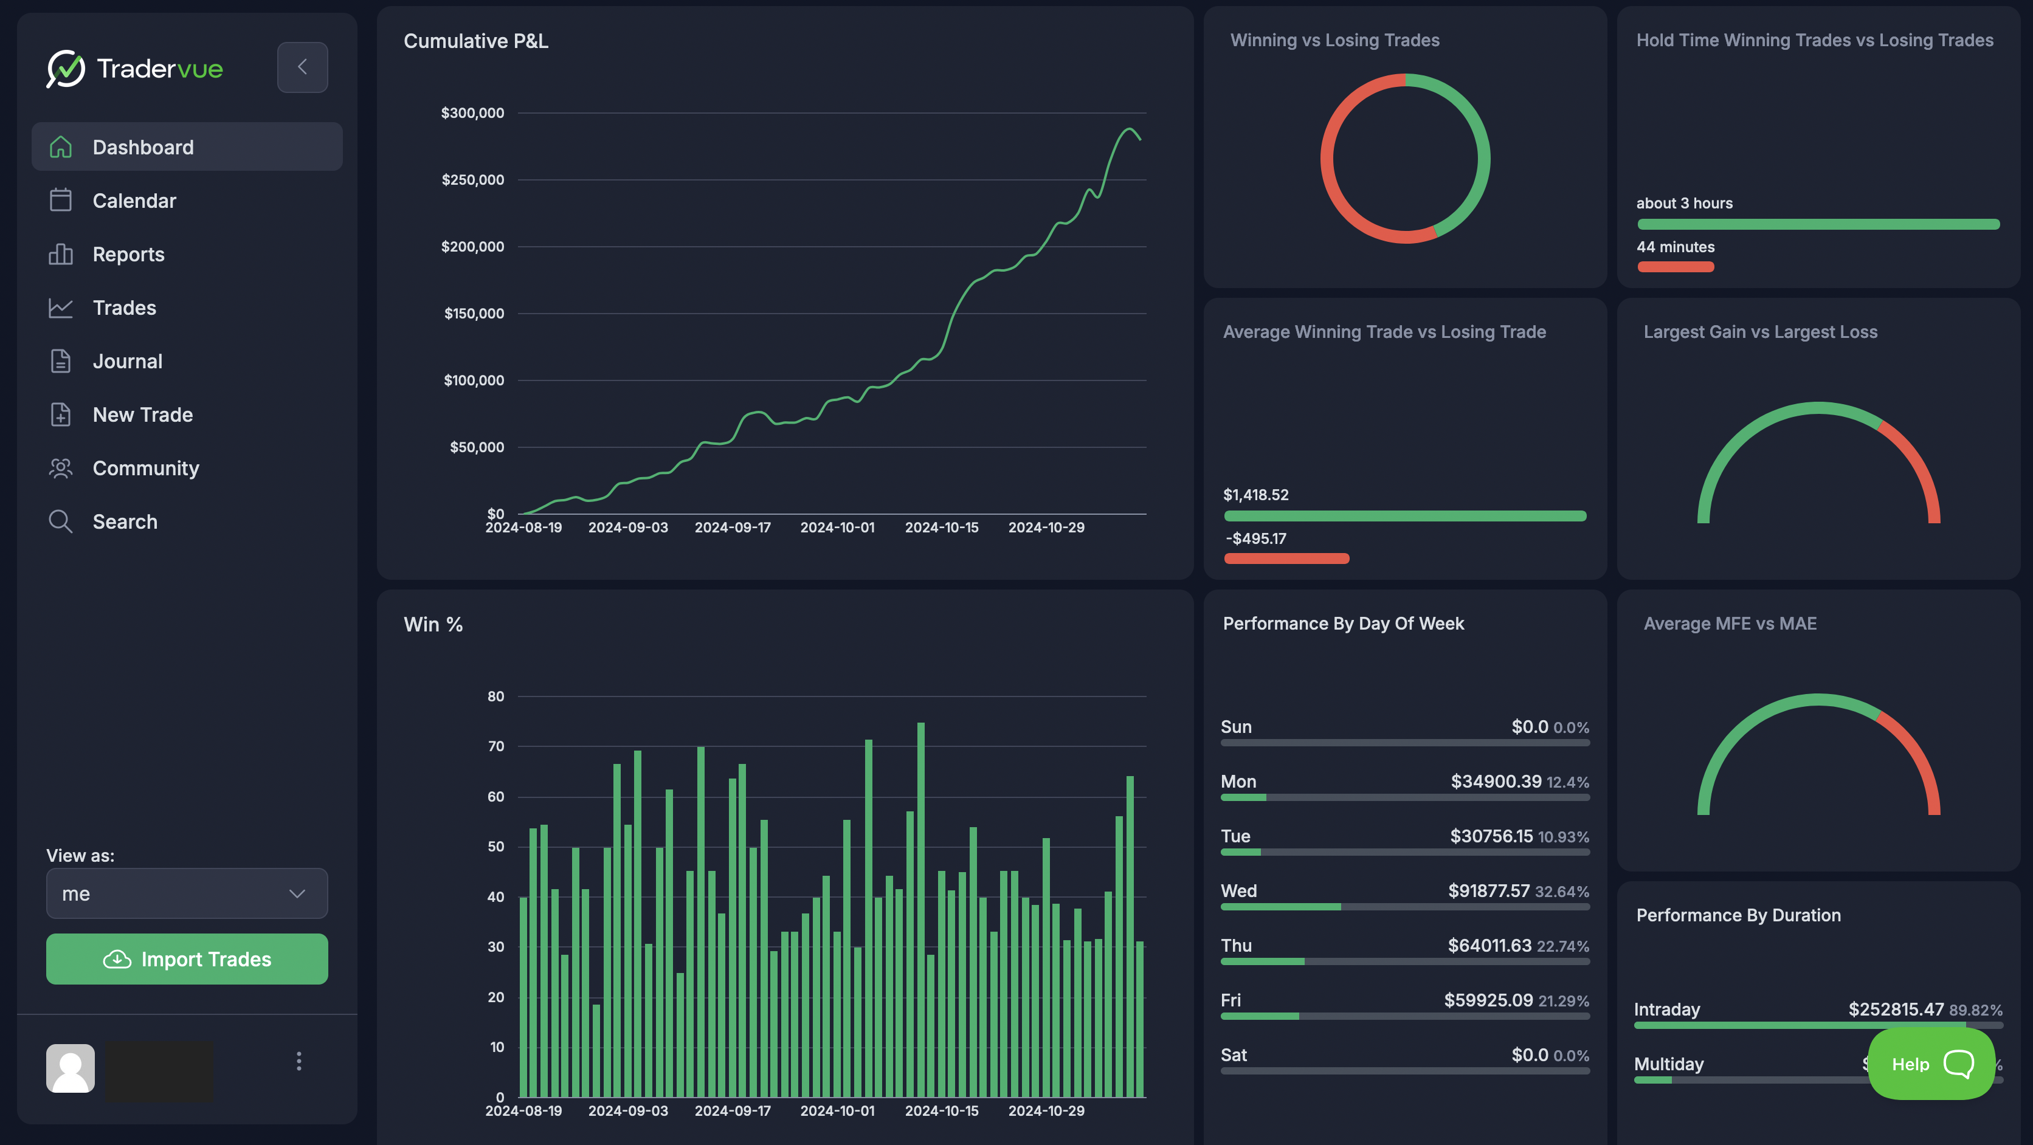Click the Winning vs Losing donut chart
This screenshot has height=1145, width=2033.
coord(1405,159)
